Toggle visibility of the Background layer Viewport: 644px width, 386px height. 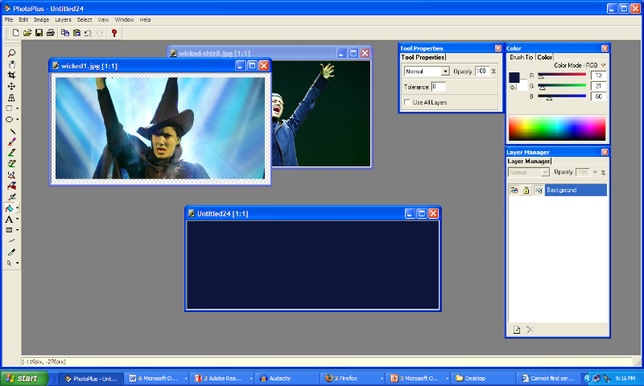[514, 190]
